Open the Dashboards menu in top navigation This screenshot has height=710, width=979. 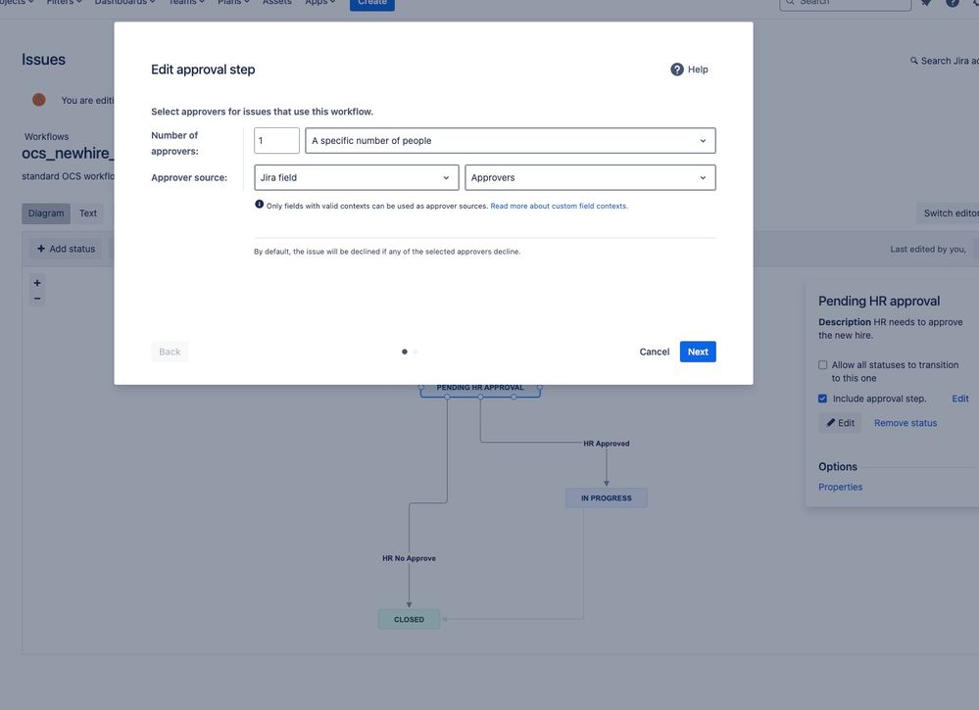pos(124,3)
